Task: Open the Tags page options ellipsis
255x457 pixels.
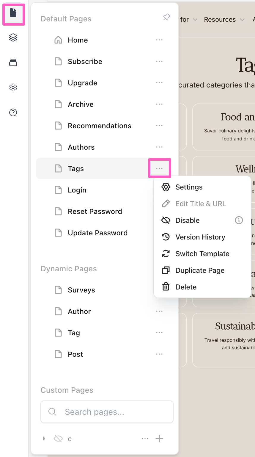Action: pyautogui.click(x=159, y=168)
